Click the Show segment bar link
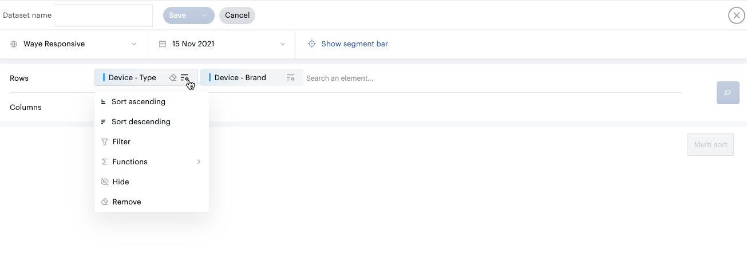 click(354, 44)
